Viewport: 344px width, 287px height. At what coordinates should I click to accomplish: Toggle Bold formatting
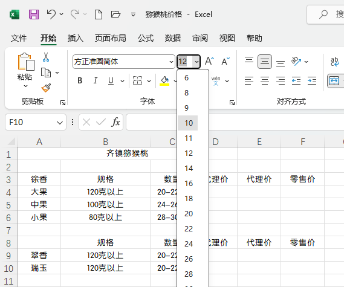pyautogui.click(x=80, y=81)
